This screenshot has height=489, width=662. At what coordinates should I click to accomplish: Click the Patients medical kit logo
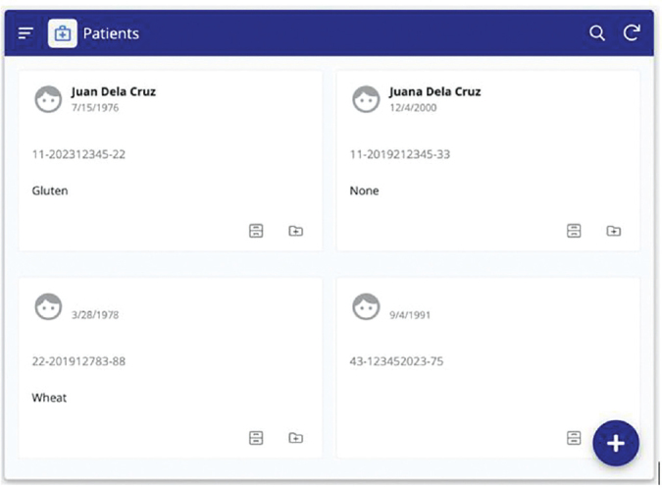[x=63, y=33]
